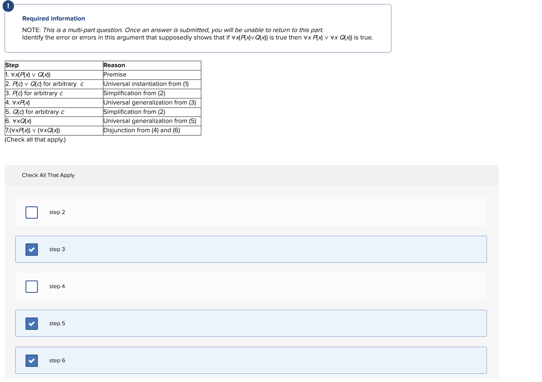This screenshot has width=542, height=382.
Task: Click the Disjunction from (4) and (6) cell
Action: (x=141, y=130)
